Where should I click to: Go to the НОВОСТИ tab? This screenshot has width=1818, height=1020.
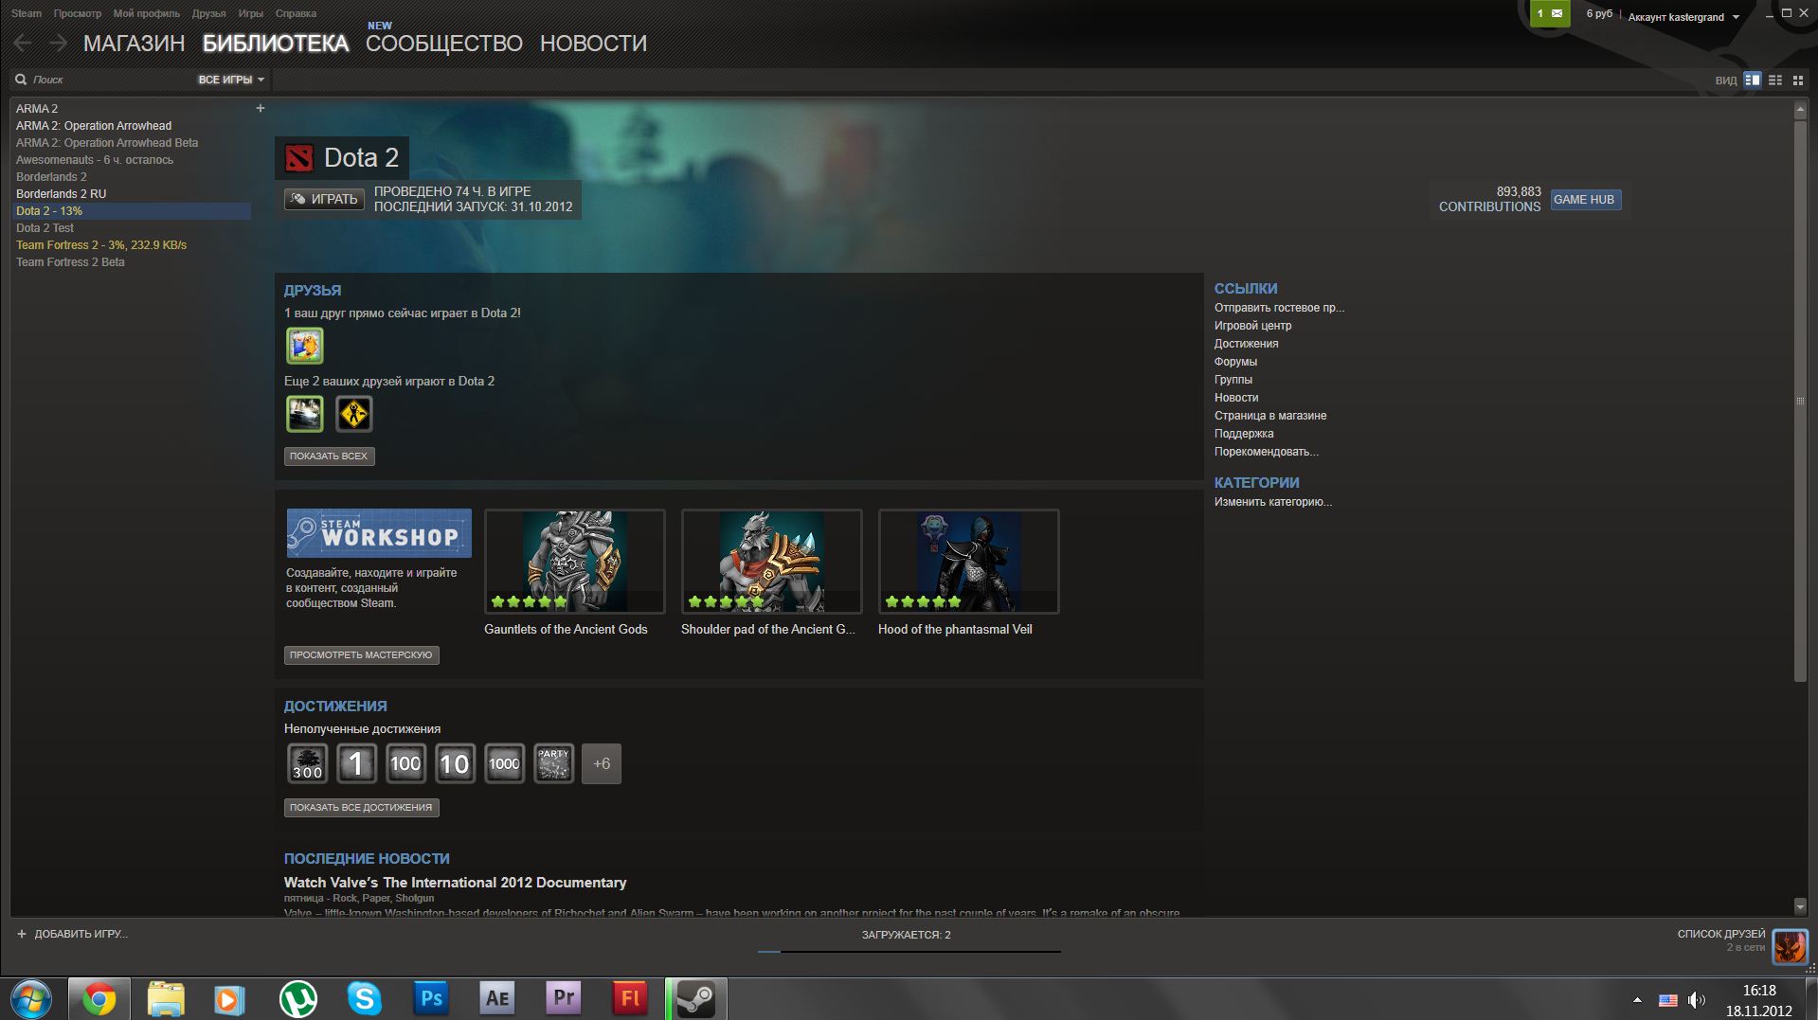point(593,44)
